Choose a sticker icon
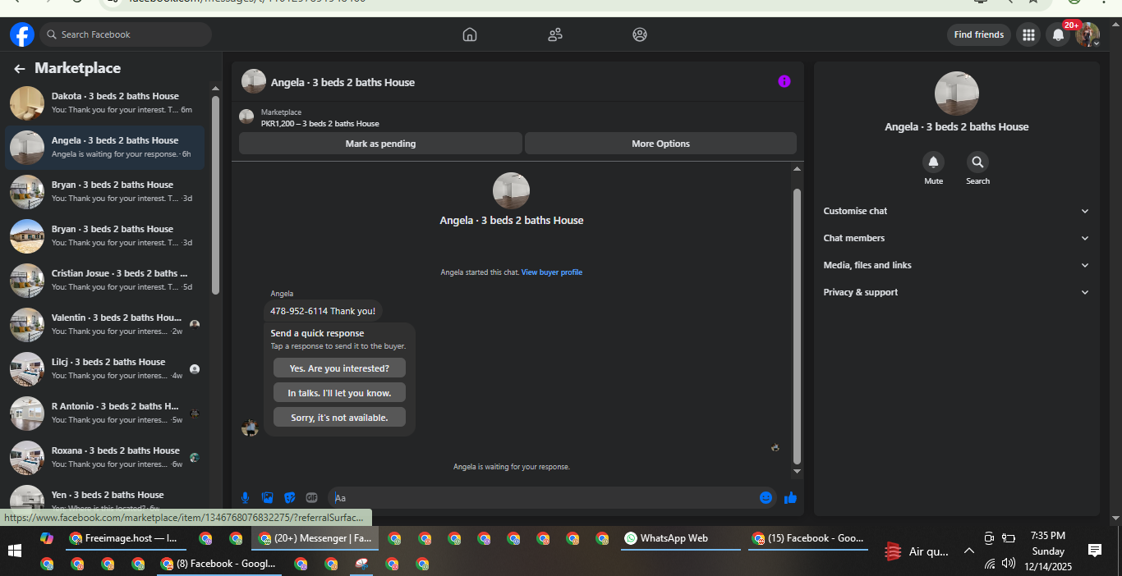 289,497
